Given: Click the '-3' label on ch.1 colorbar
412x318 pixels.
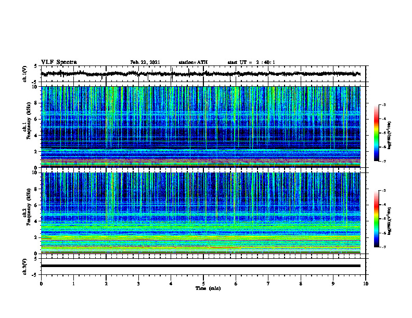Looking at the screenshot, I should click(x=384, y=104).
